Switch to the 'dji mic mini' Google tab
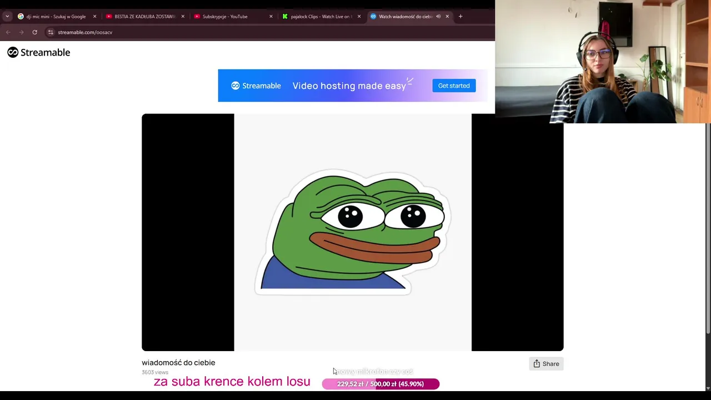Viewport: 711px width, 400px height. click(56, 17)
